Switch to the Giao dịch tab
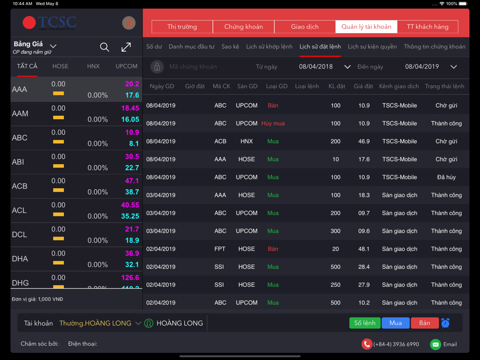 304,27
